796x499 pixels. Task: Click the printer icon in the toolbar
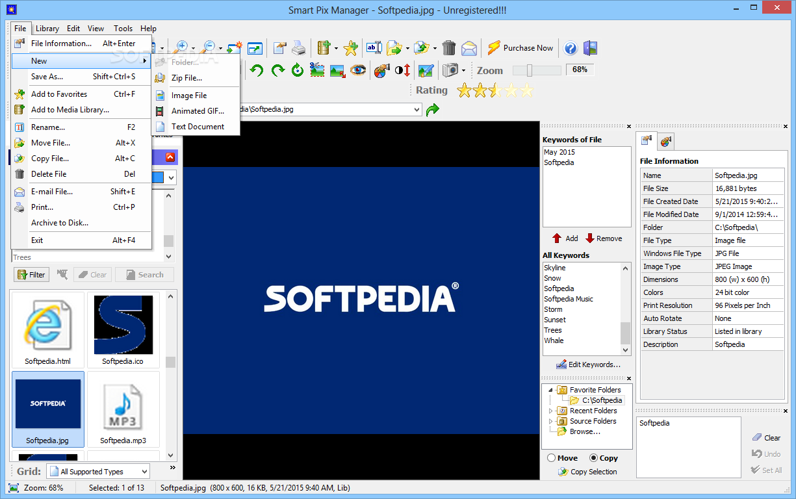[x=298, y=48]
